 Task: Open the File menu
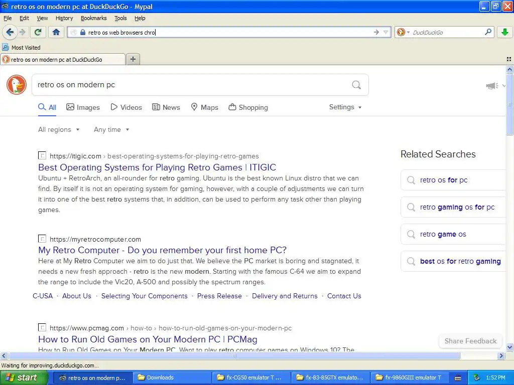point(8,19)
